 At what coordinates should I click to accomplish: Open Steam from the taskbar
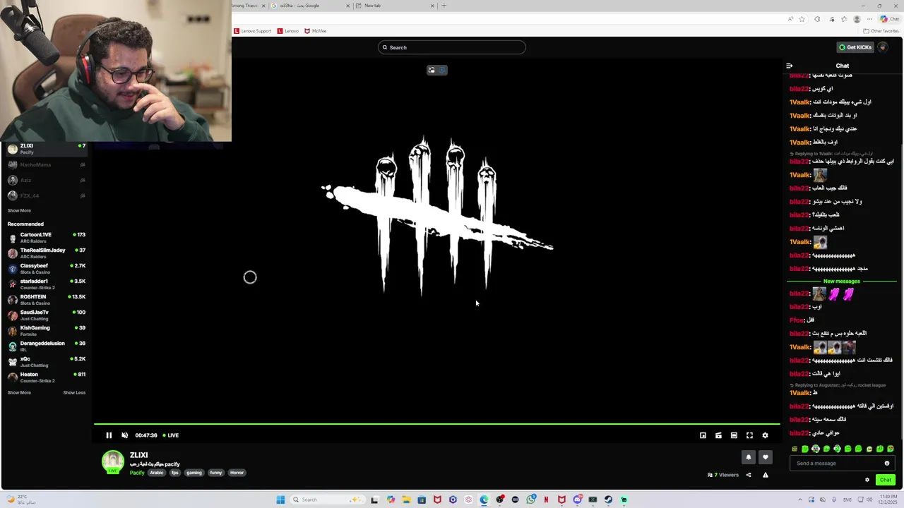tap(608, 500)
